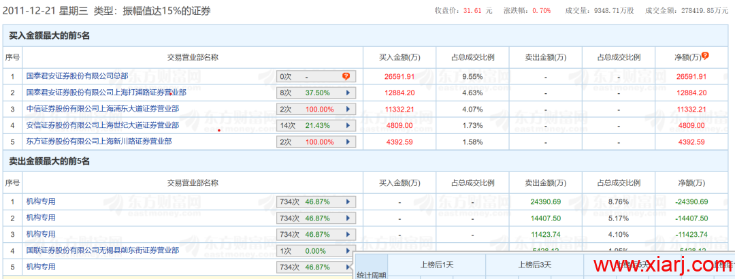Open 国泰君安证券股份有限公司总部 link

point(77,76)
